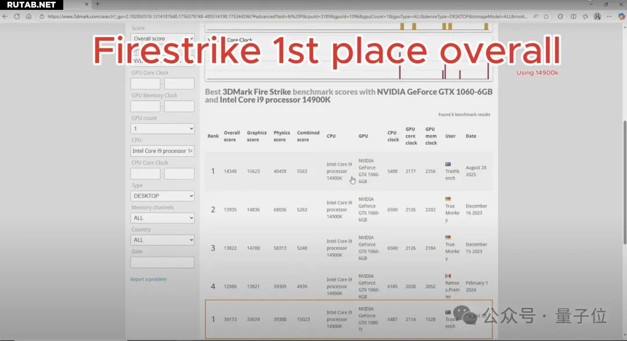Click the Date filter input field

[163, 262]
